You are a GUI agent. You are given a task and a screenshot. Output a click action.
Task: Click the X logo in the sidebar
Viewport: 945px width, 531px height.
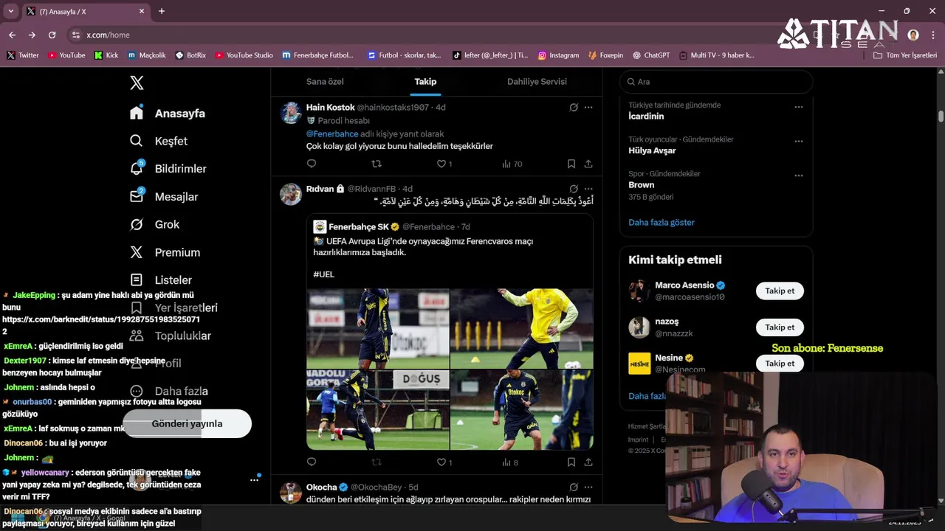click(x=137, y=83)
